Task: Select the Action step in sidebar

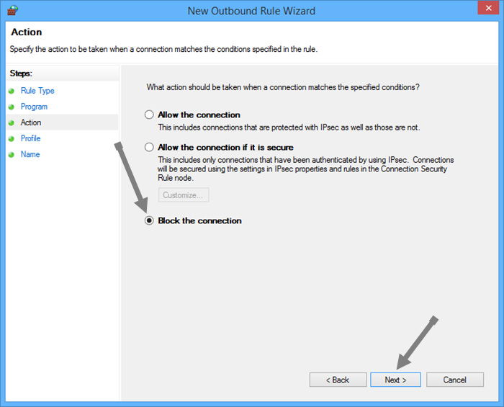Action: tap(31, 122)
